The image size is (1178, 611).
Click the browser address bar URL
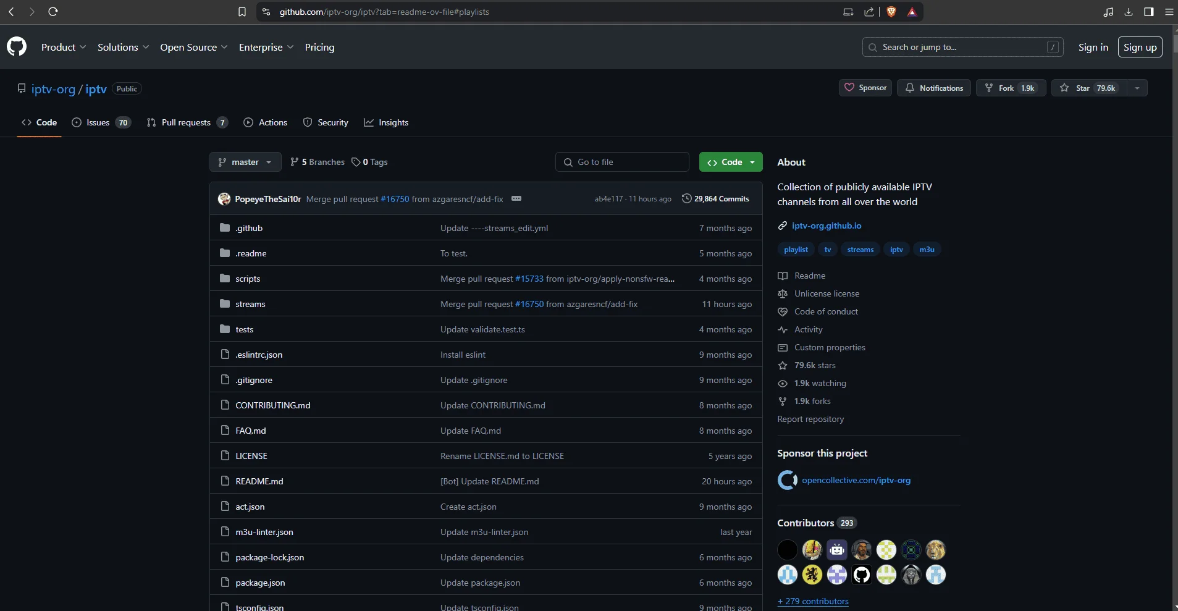[x=384, y=12]
